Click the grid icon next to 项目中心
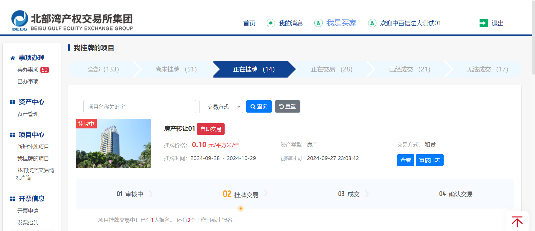This screenshot has width=535, height=231. point(13,135)
